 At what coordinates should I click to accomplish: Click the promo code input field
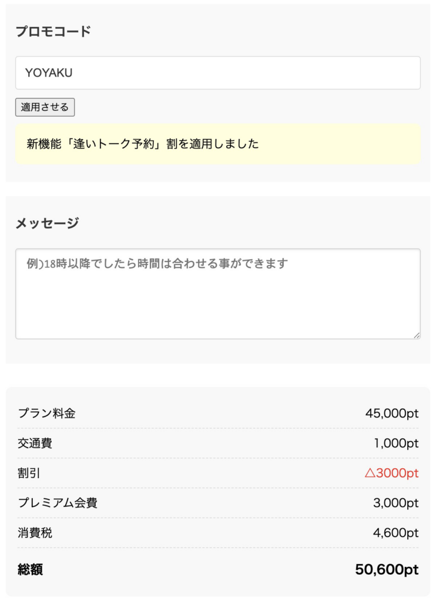point(217,73)
